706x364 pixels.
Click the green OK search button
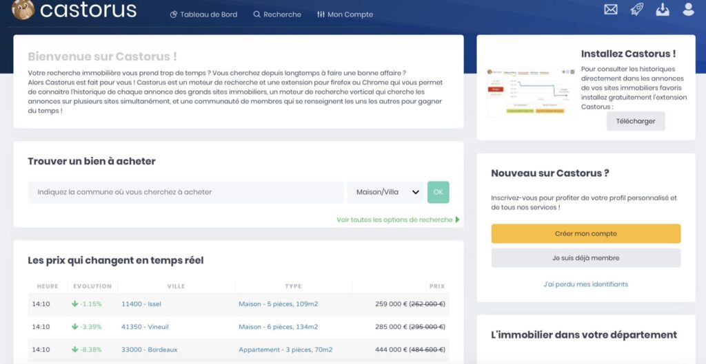point(438,192)
